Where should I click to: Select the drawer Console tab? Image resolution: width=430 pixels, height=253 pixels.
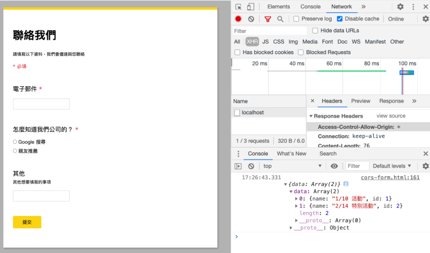pyautogui.click(x=258, y=154)
